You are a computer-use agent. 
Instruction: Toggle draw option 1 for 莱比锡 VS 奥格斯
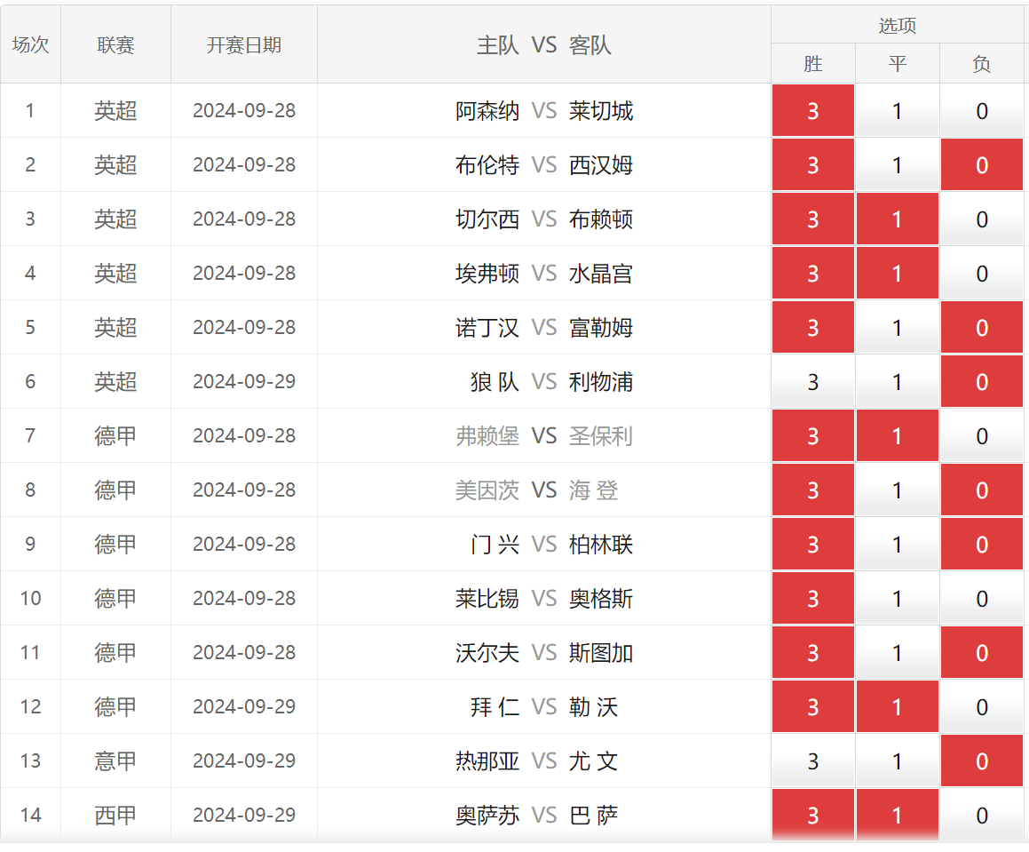pos(897,598)
